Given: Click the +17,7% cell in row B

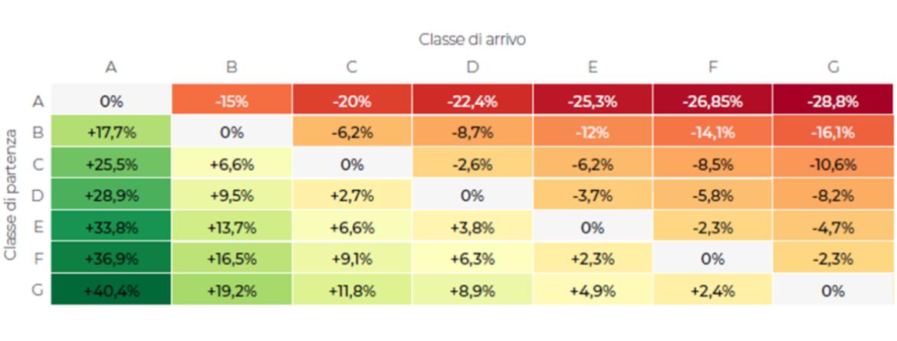Looking at the screenshot, I should tap(111, 133).
